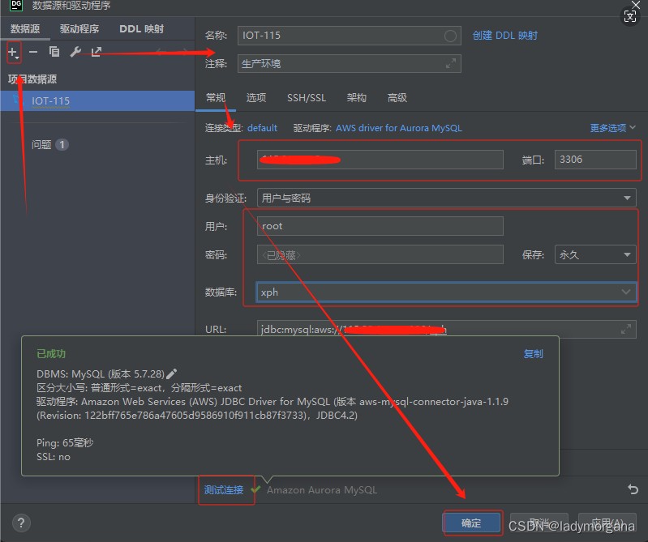Expand the 数据库 xph combo box arrow

tap(626, 292)
